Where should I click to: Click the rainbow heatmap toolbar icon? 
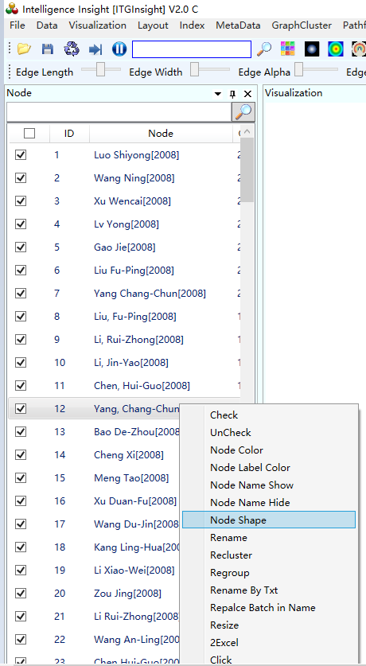tap(336, 49)
